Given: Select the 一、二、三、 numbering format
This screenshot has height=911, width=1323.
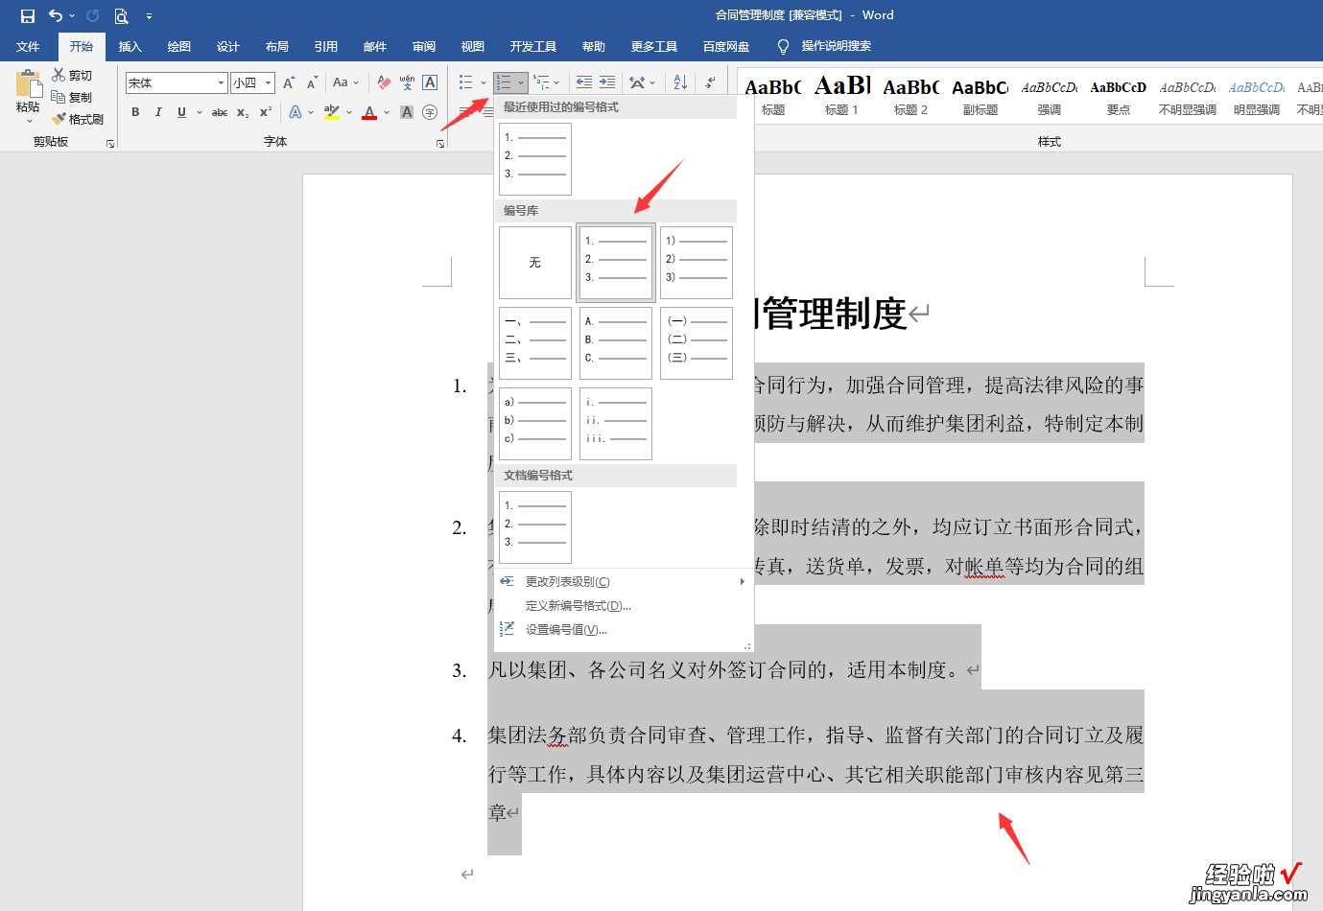Looking at the screenshot, I should click(x=535, y=343).
